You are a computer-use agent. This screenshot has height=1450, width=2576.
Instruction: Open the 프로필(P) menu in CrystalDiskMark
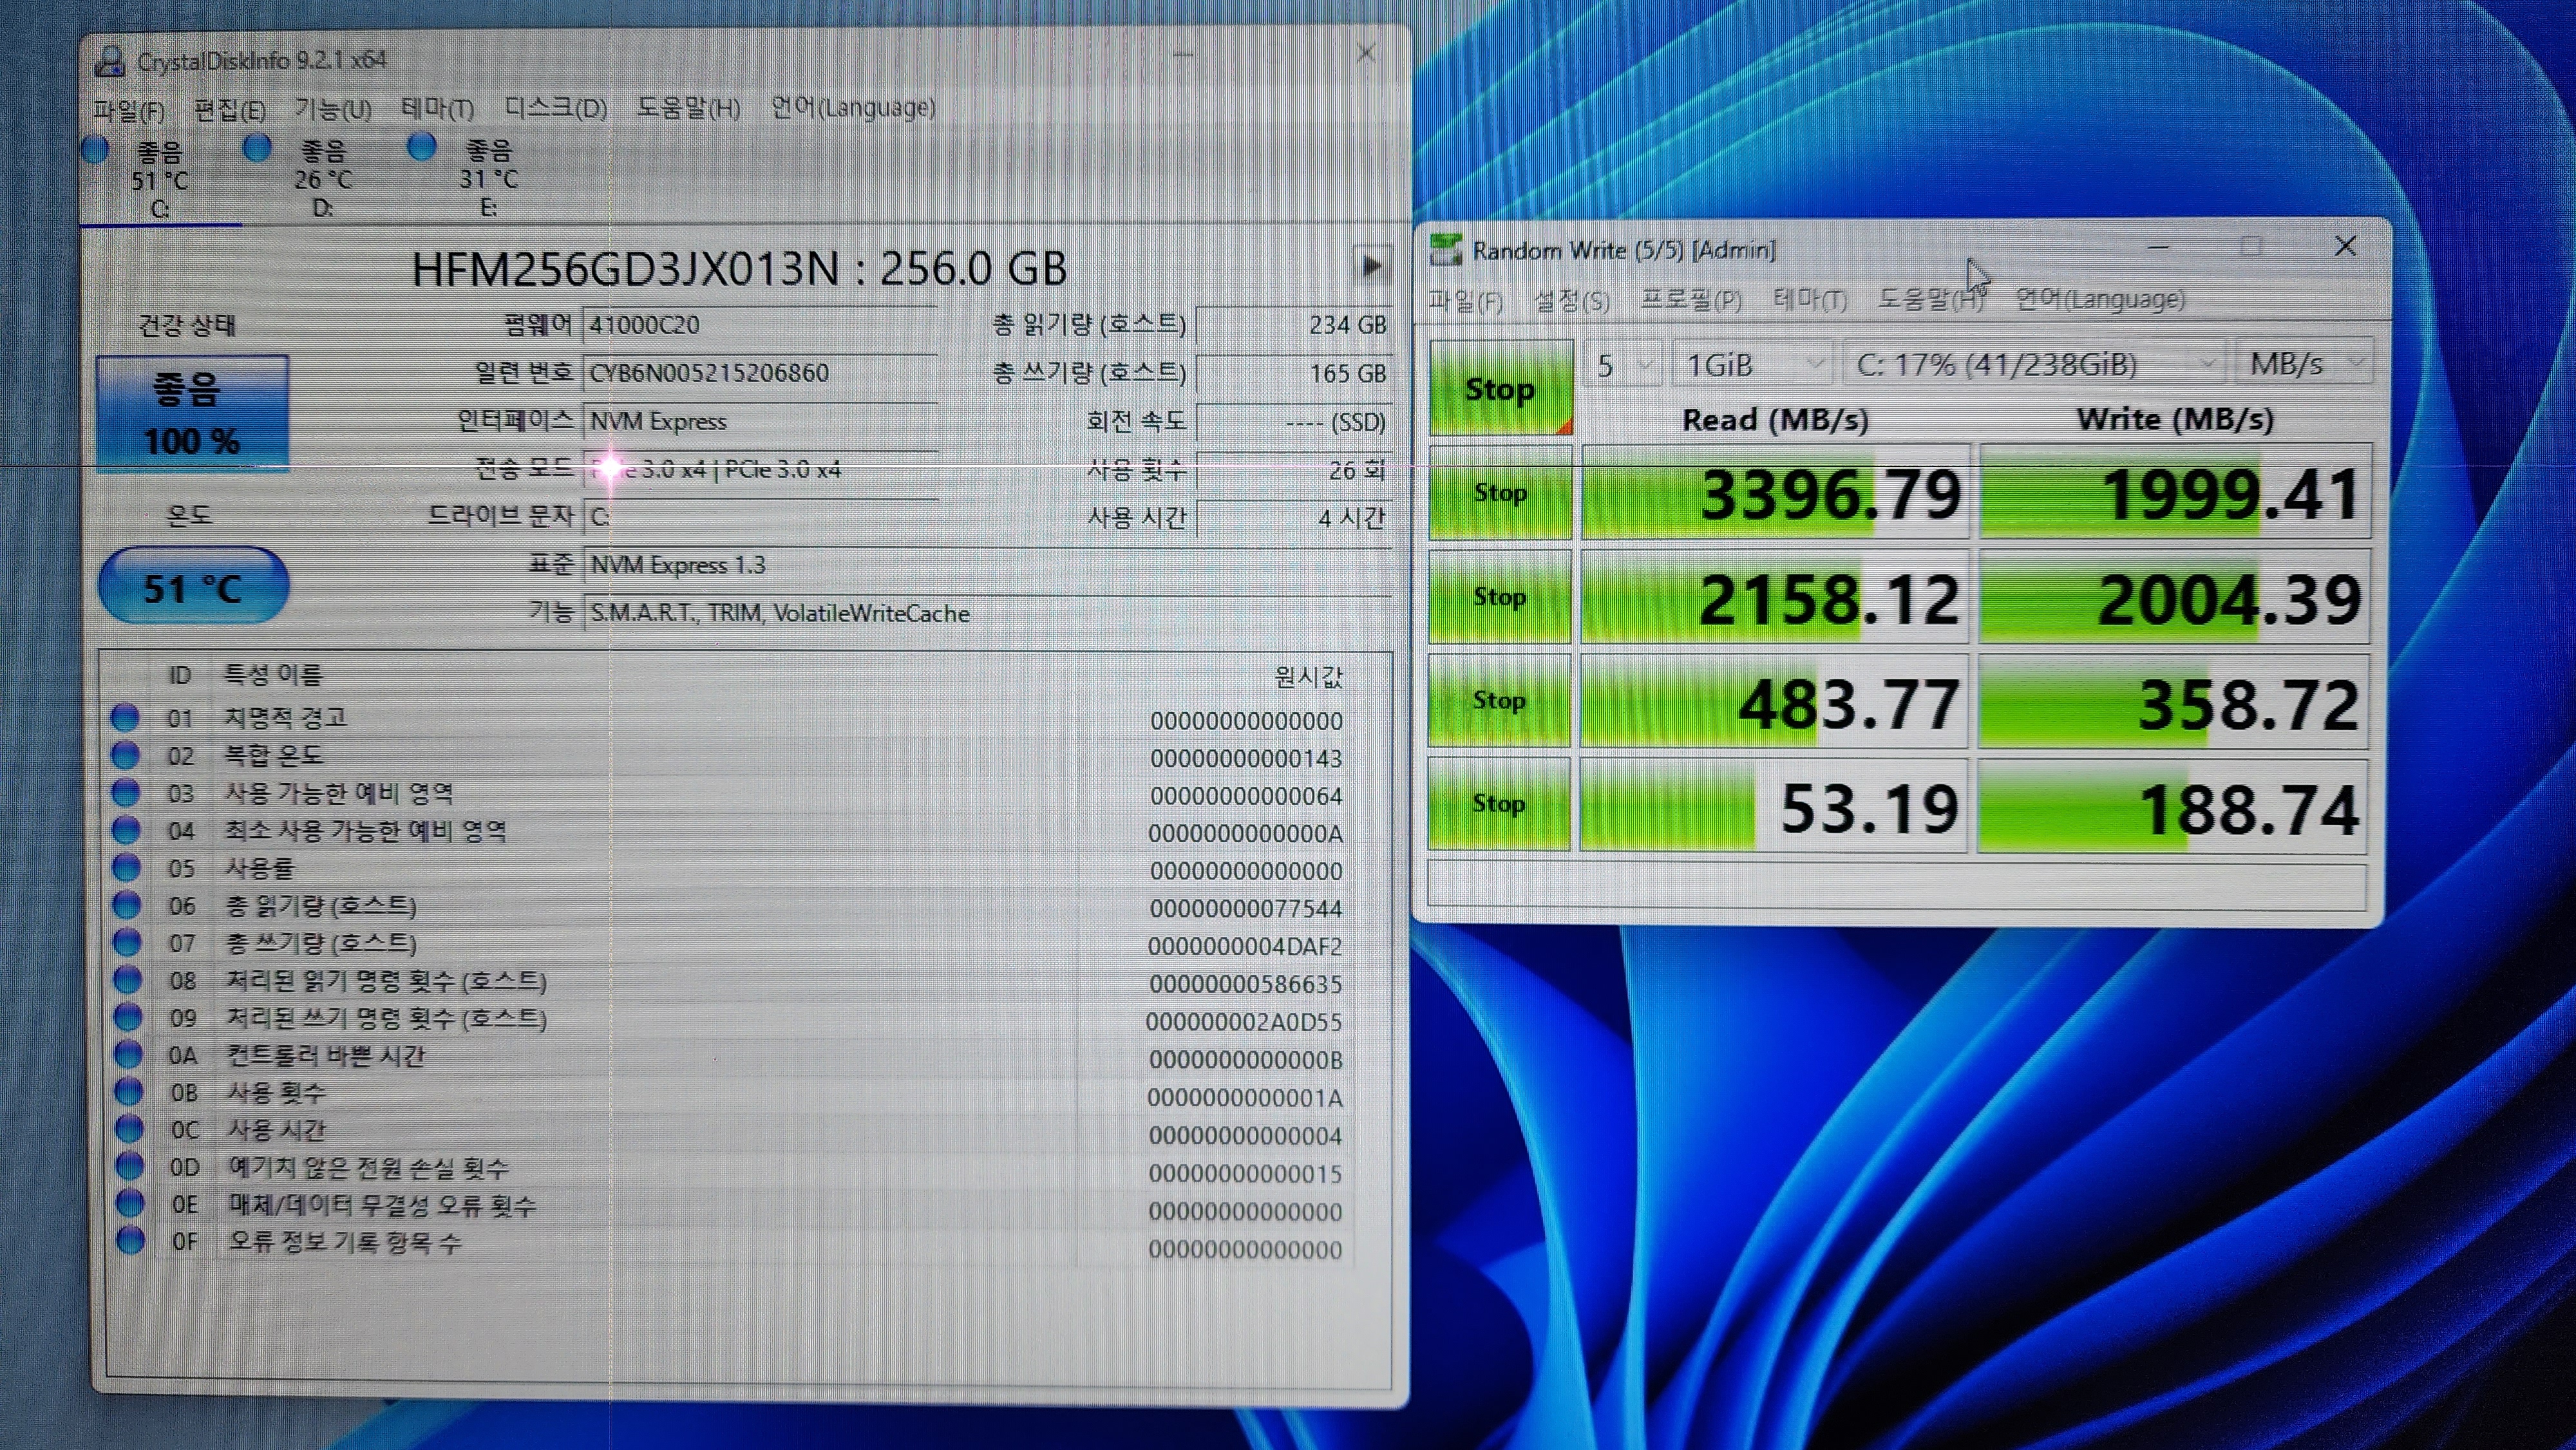click(x=1690, y=299)
